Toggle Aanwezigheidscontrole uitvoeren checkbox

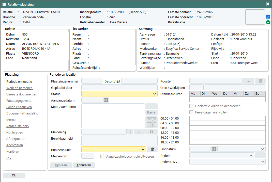click(102, 157)
